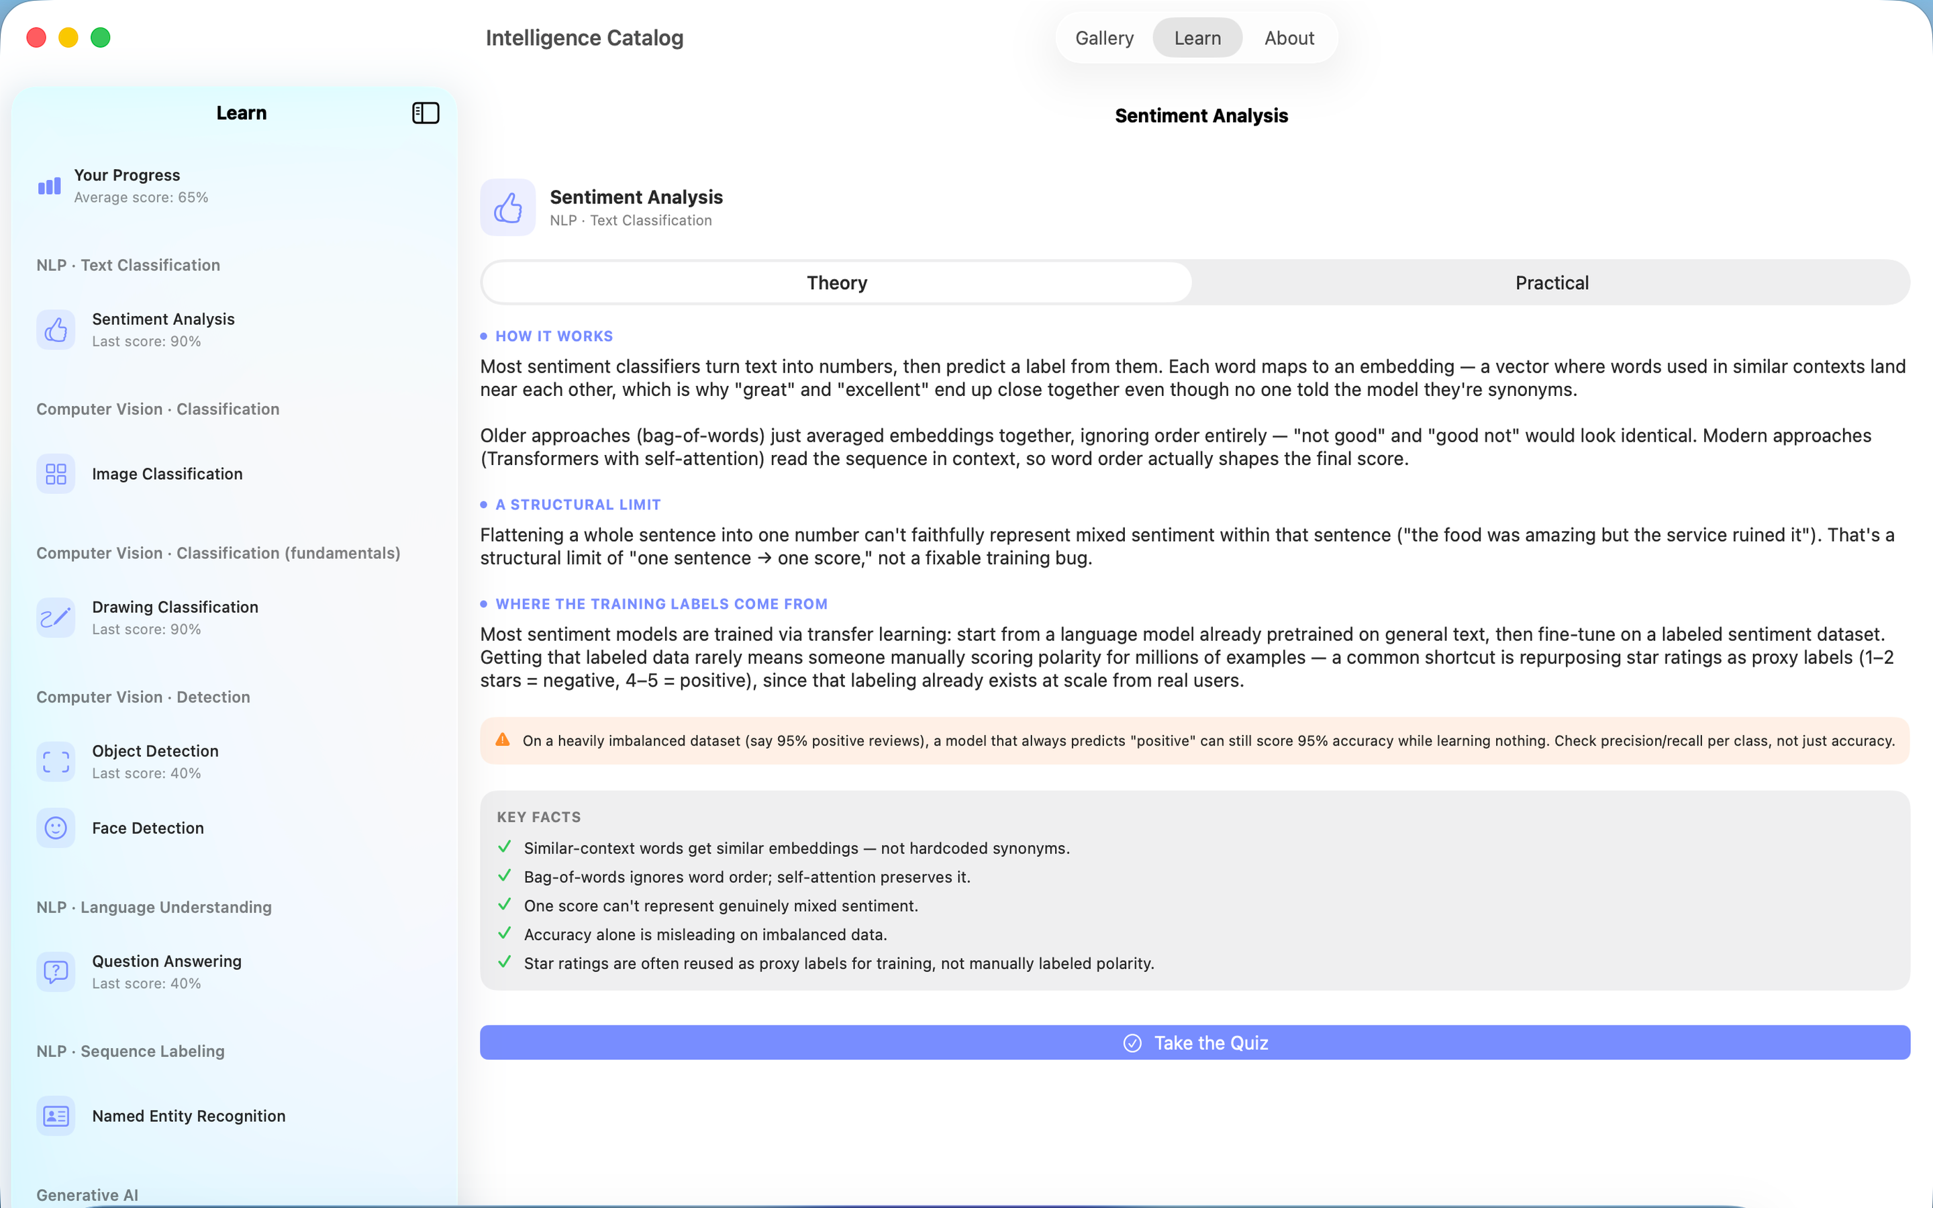Click the NLP · Text Classification section header

(128, 264)
